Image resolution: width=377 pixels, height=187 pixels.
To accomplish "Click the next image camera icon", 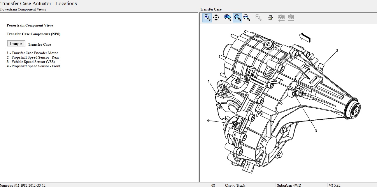I will 291,17.
